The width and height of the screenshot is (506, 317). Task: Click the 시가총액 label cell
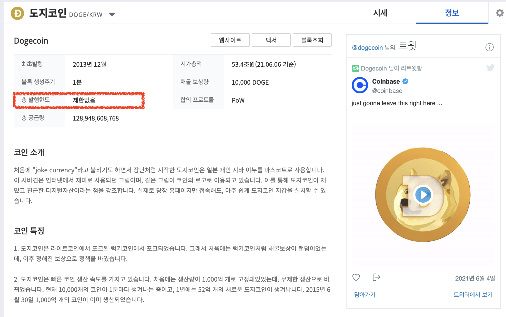(198, 64)
